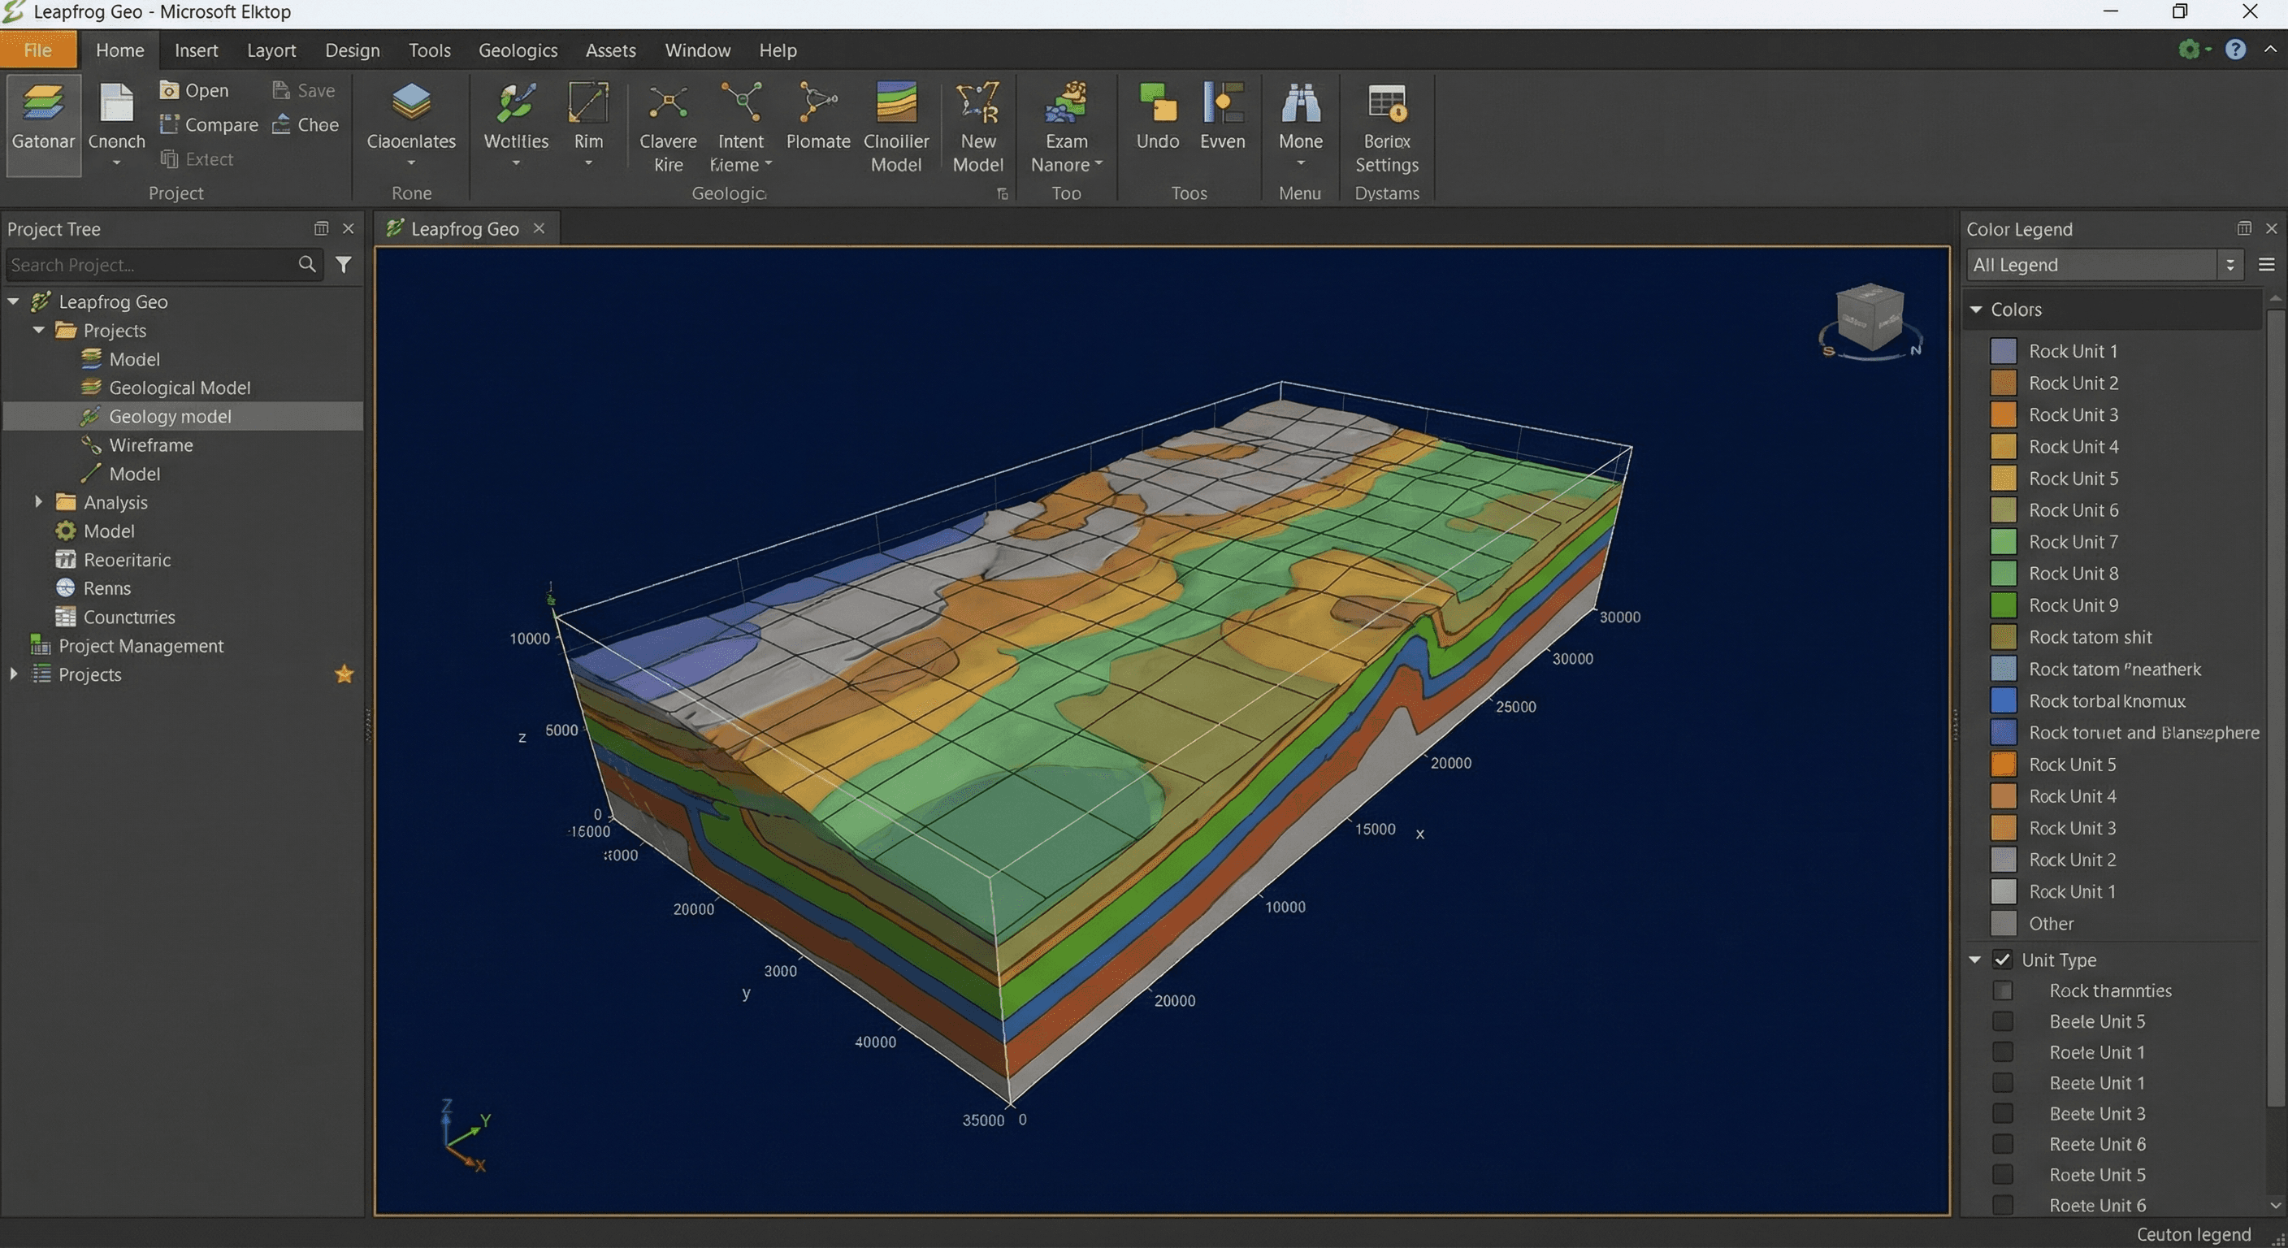Select the Gatonar layers tool
The width and height of the screenshot is (2288, 1248).
pos(42,123)
